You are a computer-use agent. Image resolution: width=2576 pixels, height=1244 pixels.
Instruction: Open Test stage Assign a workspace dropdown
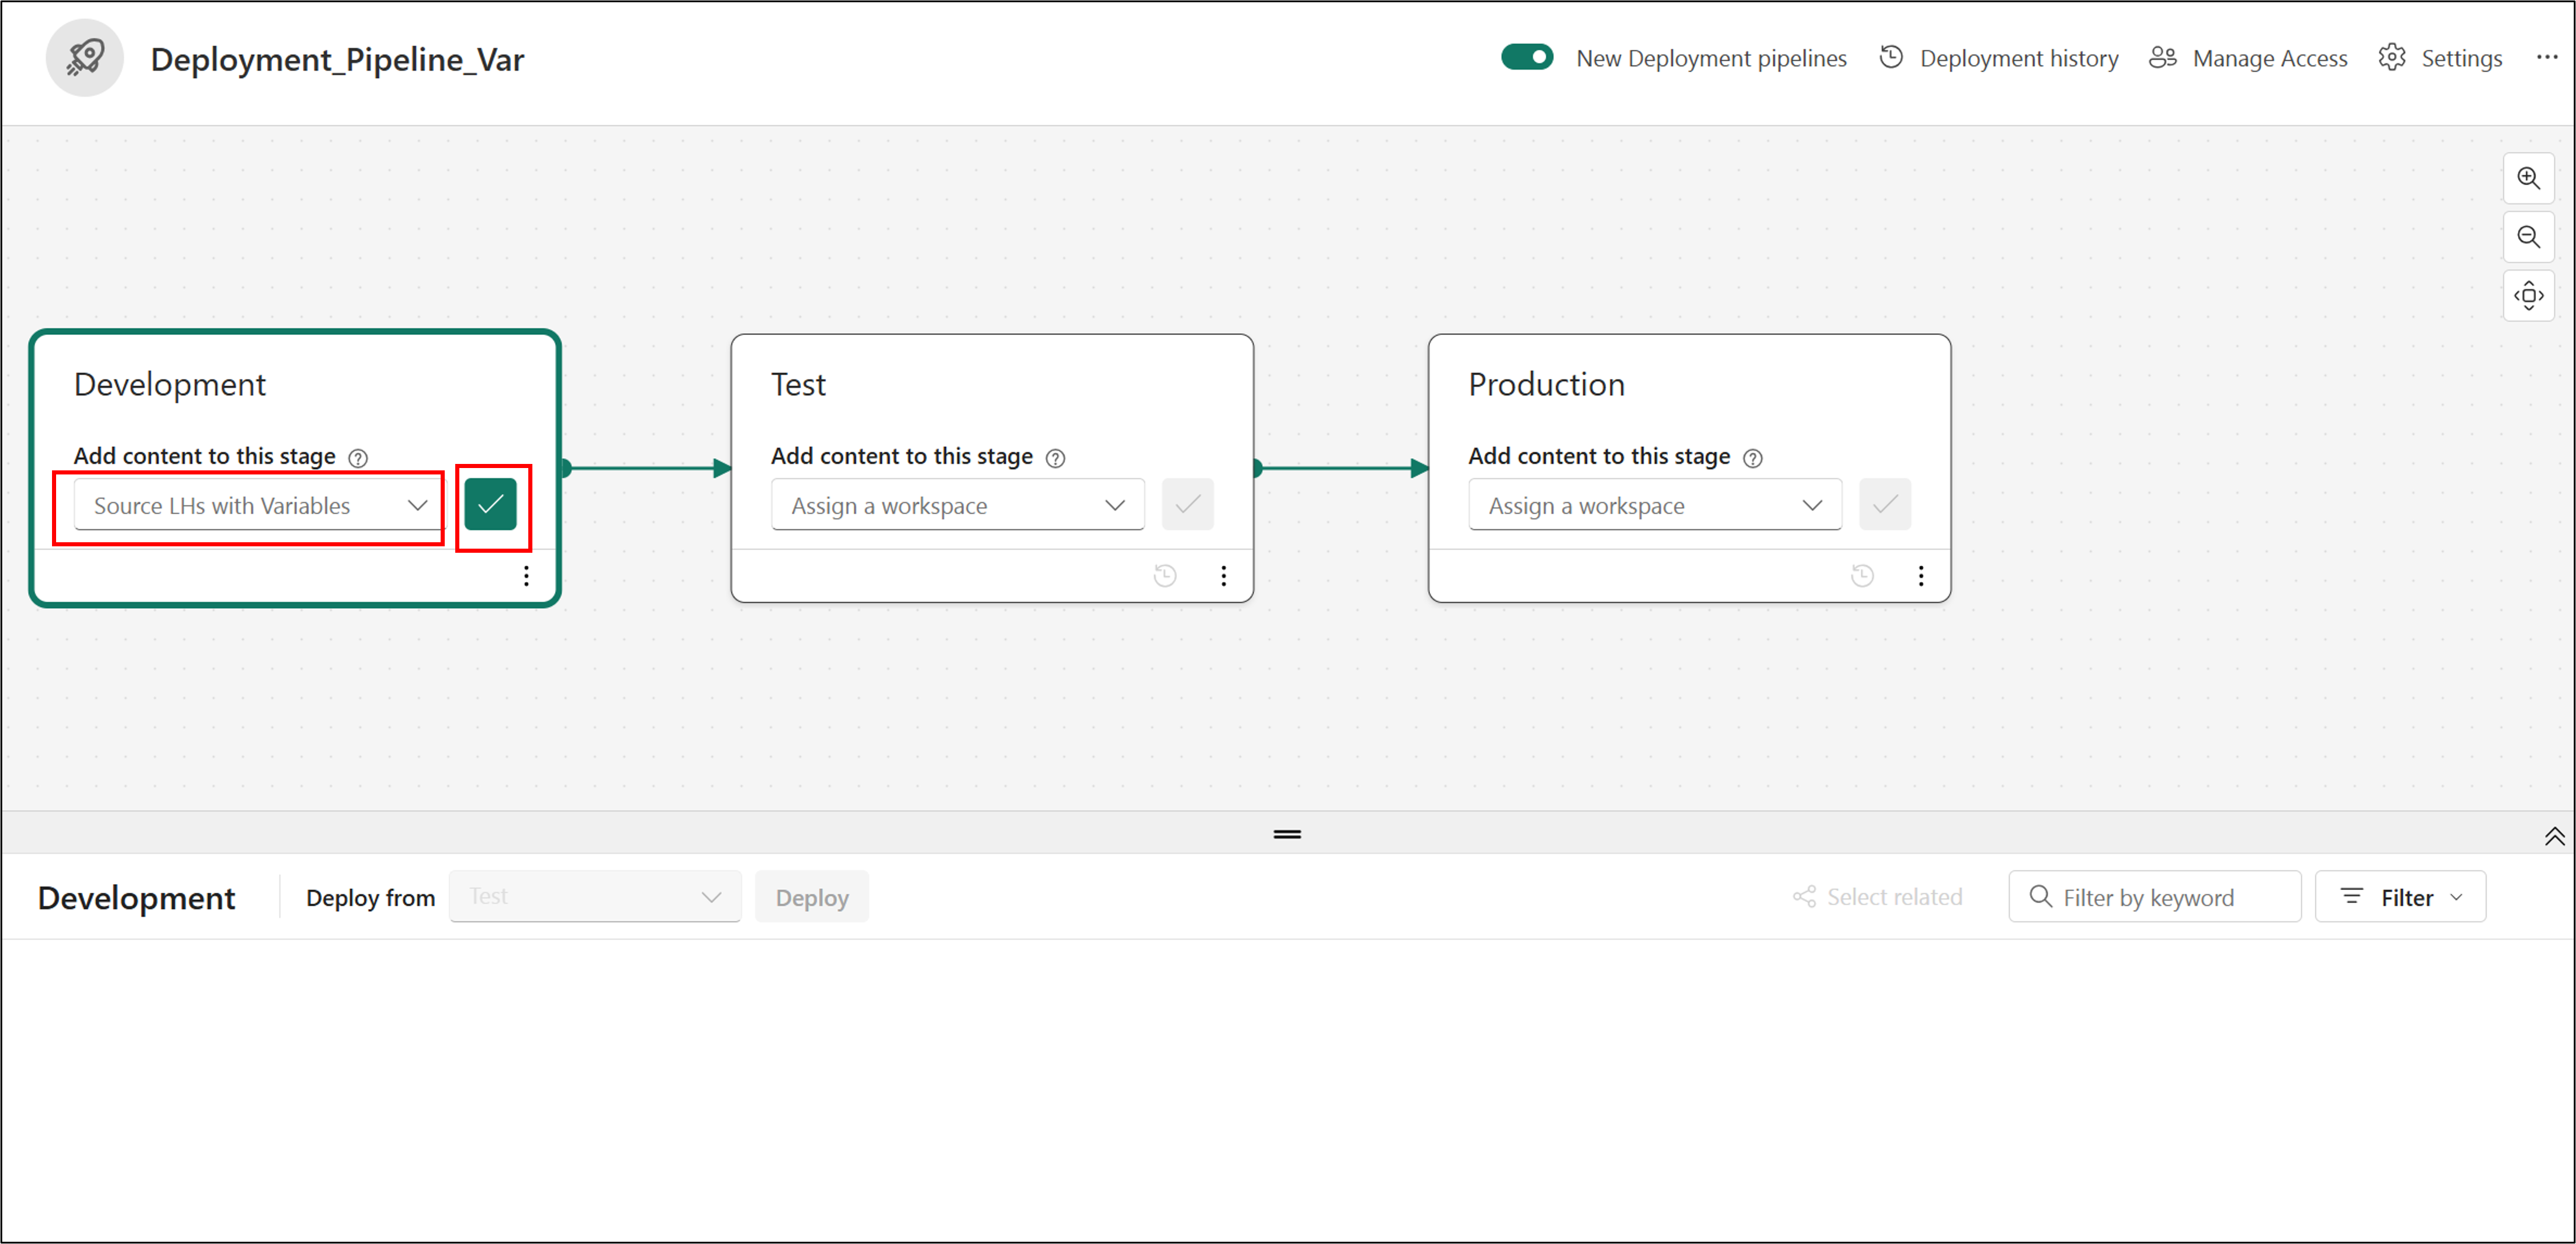(x=957, y=506)
